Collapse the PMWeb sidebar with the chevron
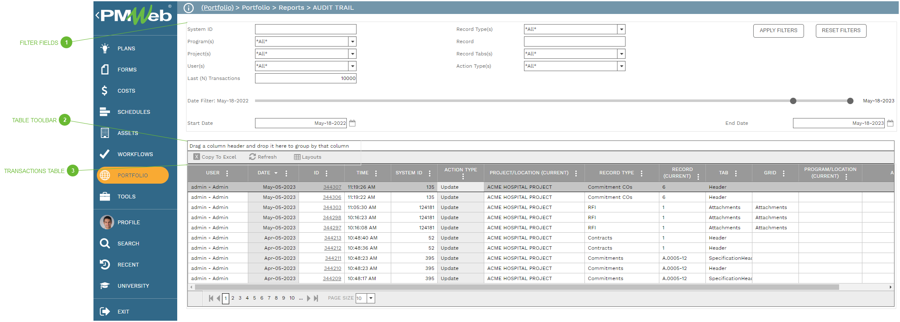 98,15
